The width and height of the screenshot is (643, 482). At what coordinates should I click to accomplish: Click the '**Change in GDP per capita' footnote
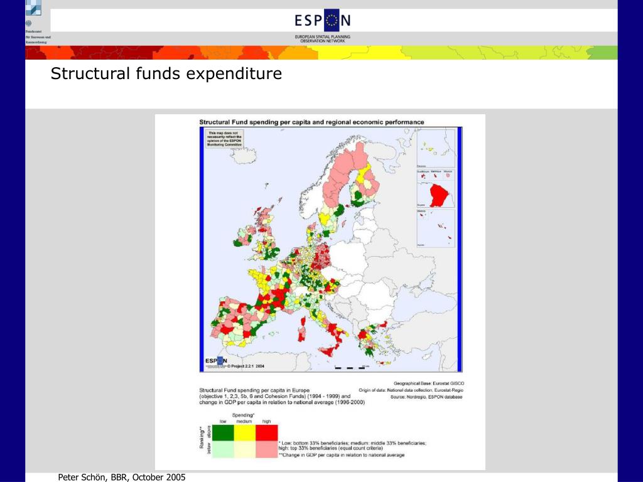[x=341, y=455]
